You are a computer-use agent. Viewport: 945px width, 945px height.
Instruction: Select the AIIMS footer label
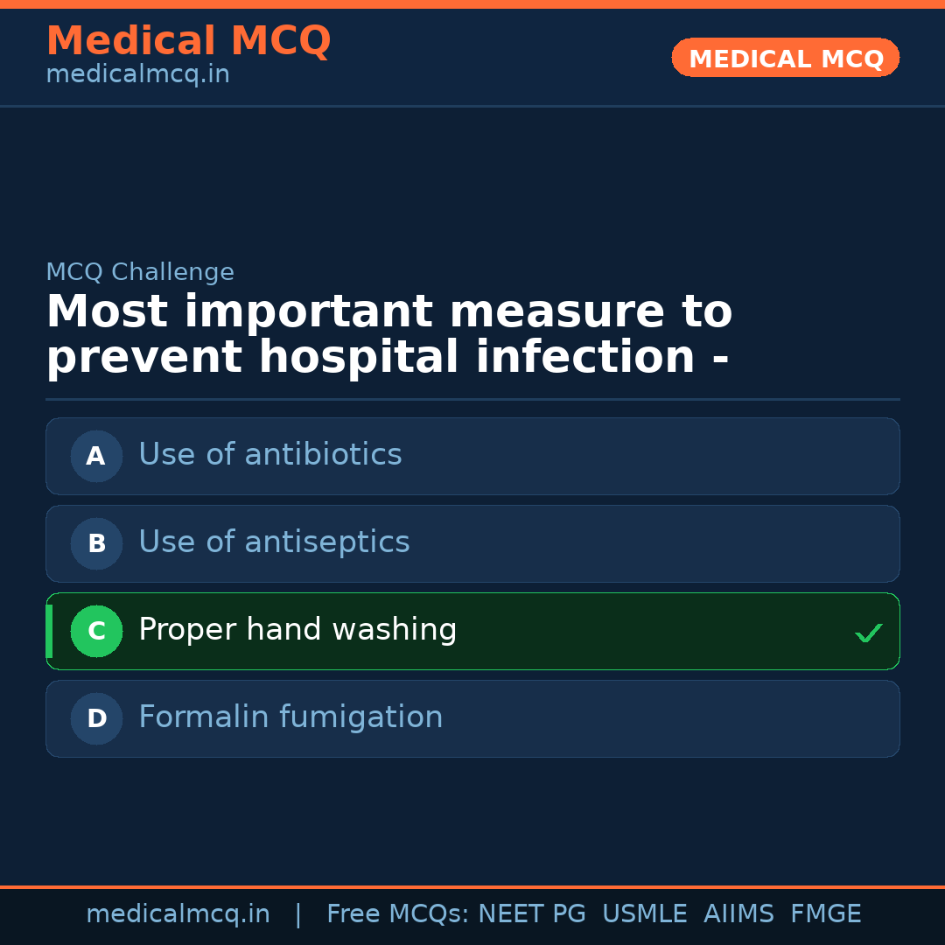coord(738,914)
